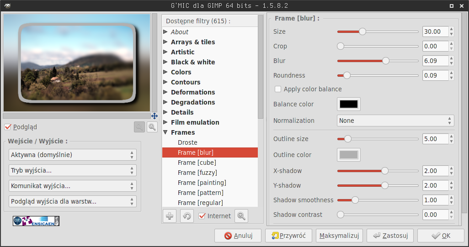The height and width of the screenshot is (247, 469).
Task: Expand the Contours category
Action: pos(165,82)
